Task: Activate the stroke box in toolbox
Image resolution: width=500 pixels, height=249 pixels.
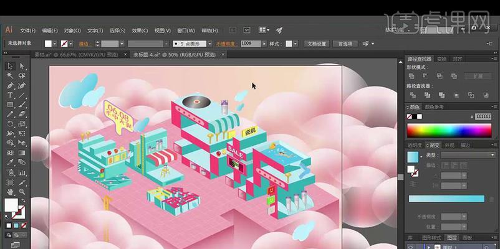Action: (19, 212)
